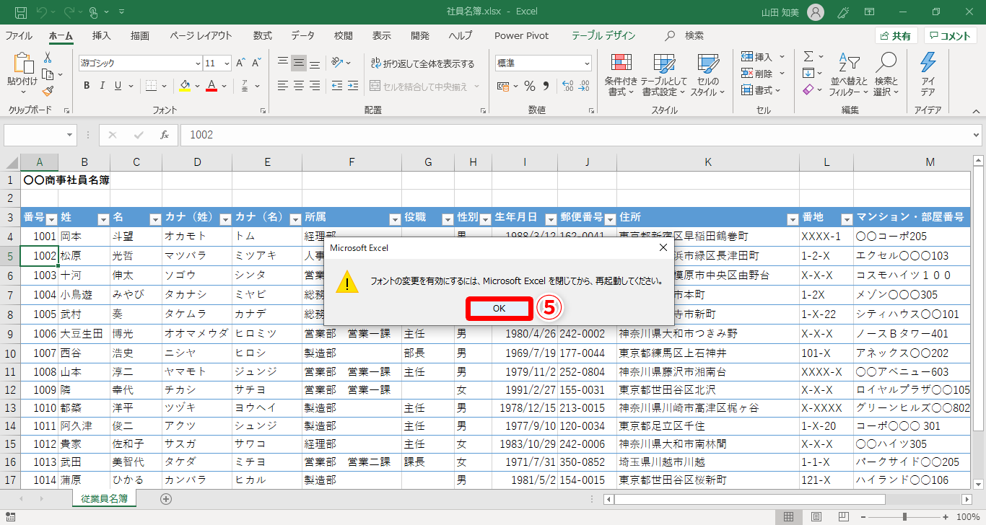986x525 pixels.
Task: Open the ファイル tab
Action: (19, 36)
